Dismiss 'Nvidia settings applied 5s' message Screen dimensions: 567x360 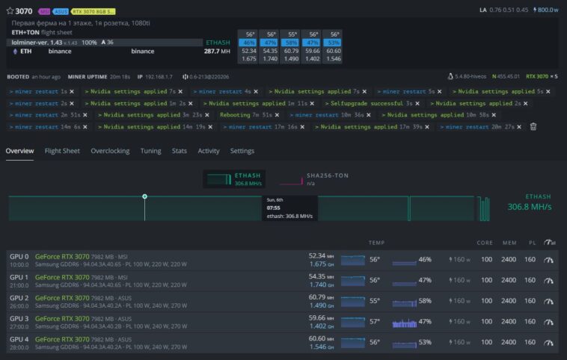tap(548, 92)
